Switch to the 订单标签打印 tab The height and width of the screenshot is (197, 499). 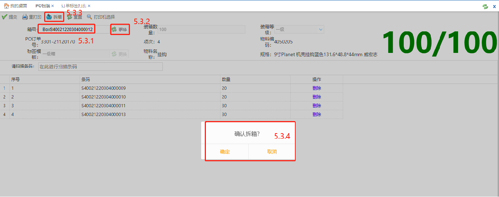click(73, 6)
